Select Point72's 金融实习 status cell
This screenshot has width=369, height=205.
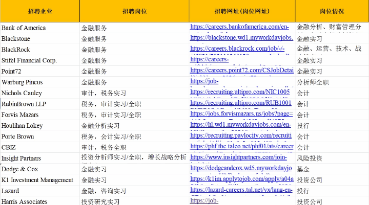click(x=332, y=72)
